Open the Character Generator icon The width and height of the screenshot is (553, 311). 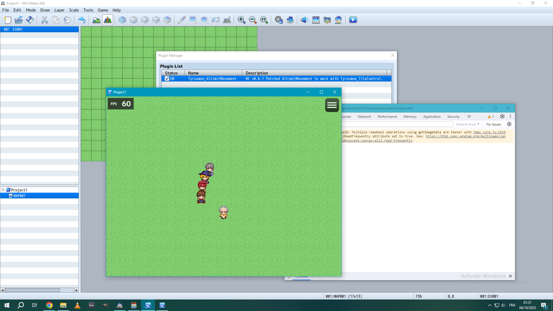point(338,20)
